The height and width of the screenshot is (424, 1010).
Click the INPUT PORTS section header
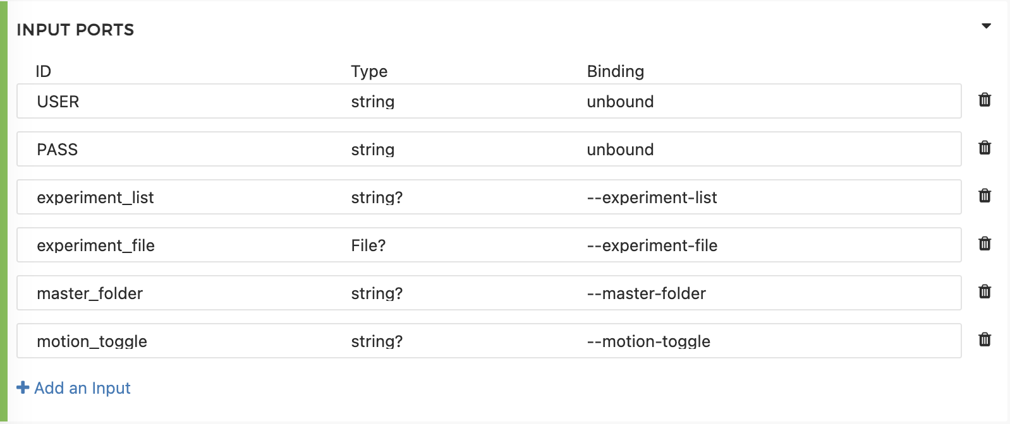(x=75, y=30)
